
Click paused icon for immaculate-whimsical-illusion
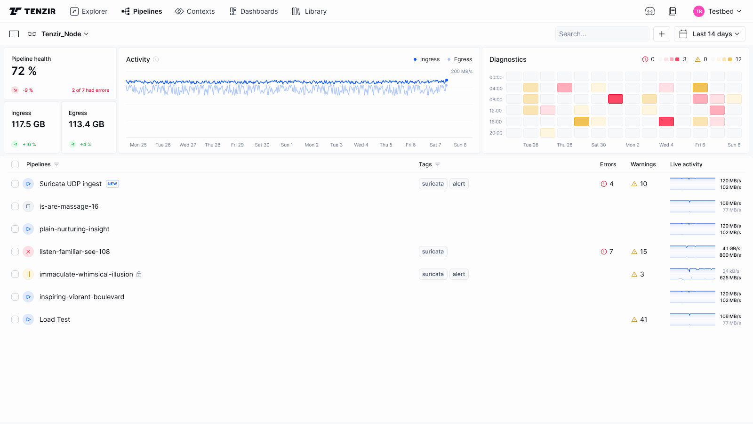click(x=28, y=274)
